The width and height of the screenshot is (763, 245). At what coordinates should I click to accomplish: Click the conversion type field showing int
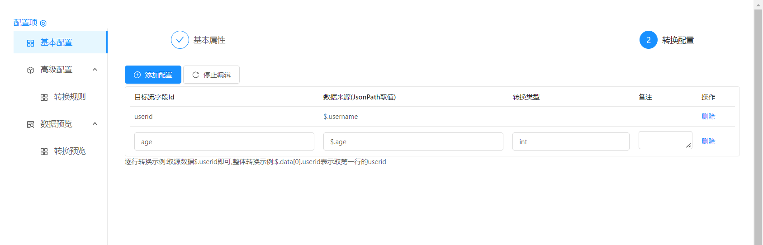pos(570,141)
